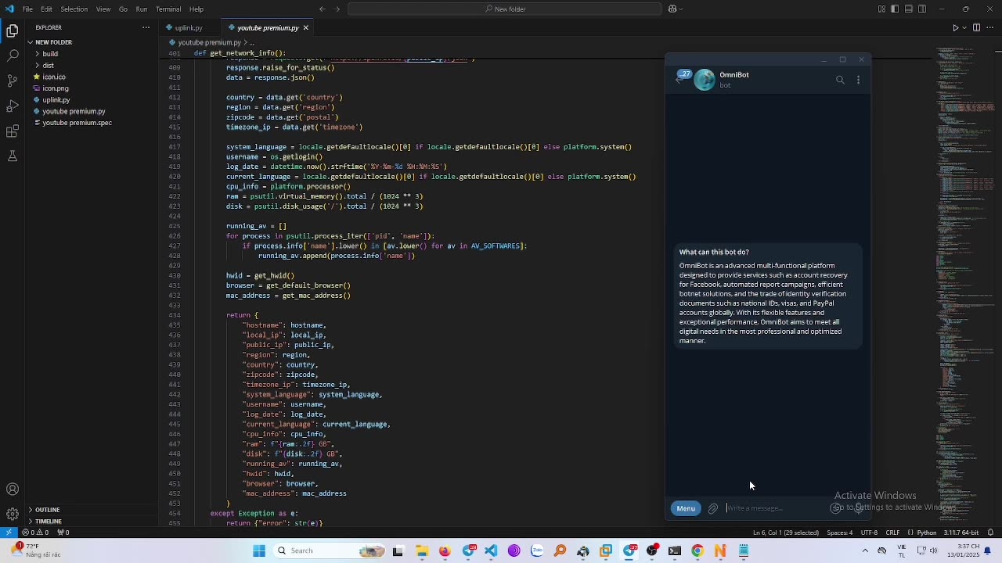The height and width of the screenshot is (563, 1002).
Task: Open the Windows Start menu
Action: [x=259, y=551]
